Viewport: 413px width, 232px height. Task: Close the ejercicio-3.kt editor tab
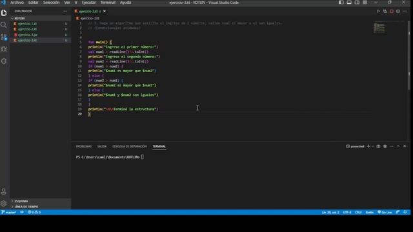coord(105,12)
